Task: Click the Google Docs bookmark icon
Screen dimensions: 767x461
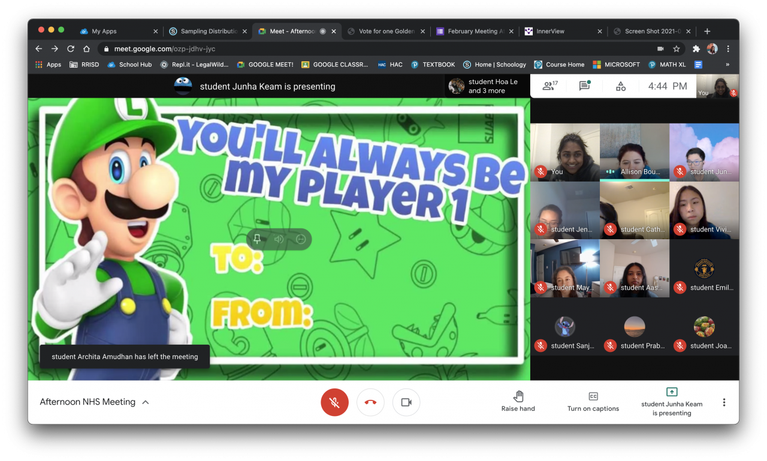Action: (698, 65)
